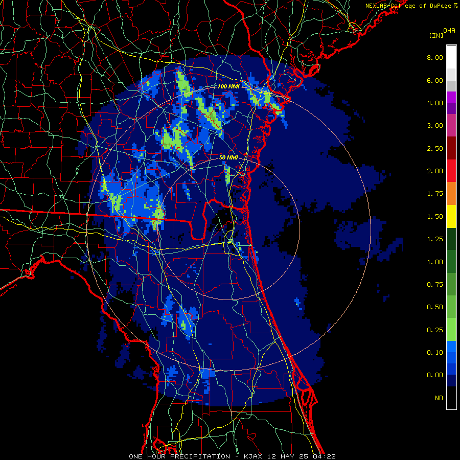Pick the bright red swatch beside 2.00
Image resolution: width=460 pixels, height=460 pixels.
[451, 171]
